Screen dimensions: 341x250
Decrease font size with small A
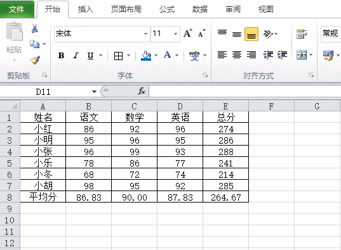tap(201, 34)
